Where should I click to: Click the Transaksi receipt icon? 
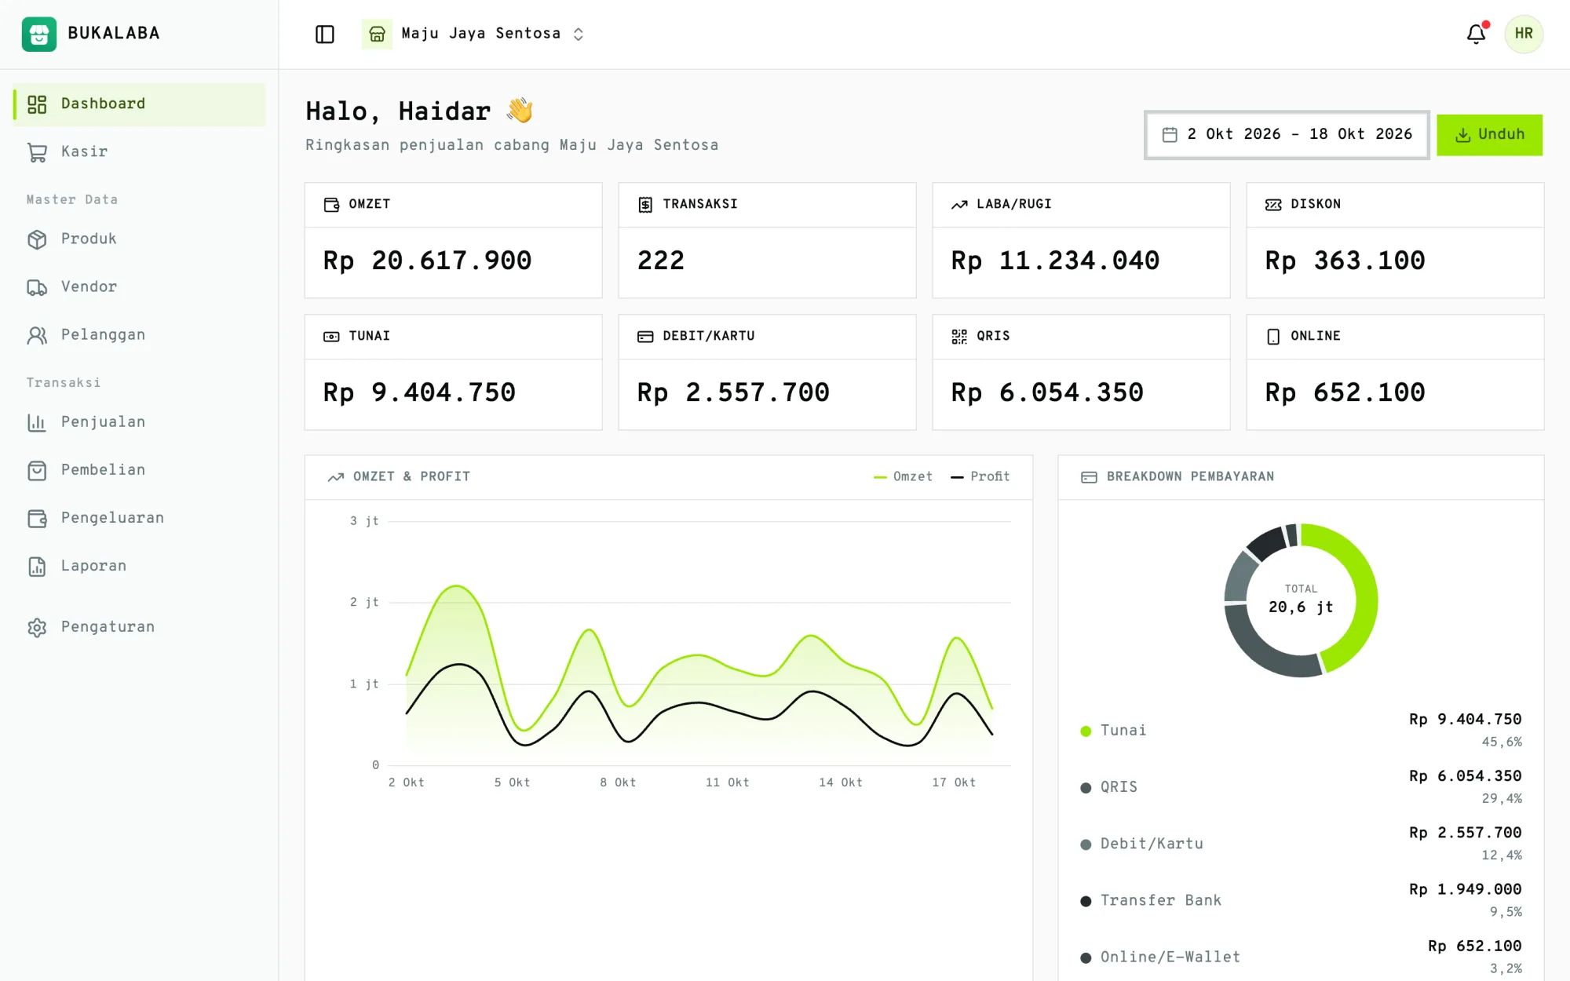point(645,205)
